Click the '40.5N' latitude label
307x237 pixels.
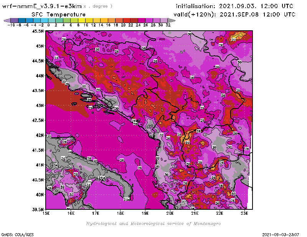coord(38,180)
